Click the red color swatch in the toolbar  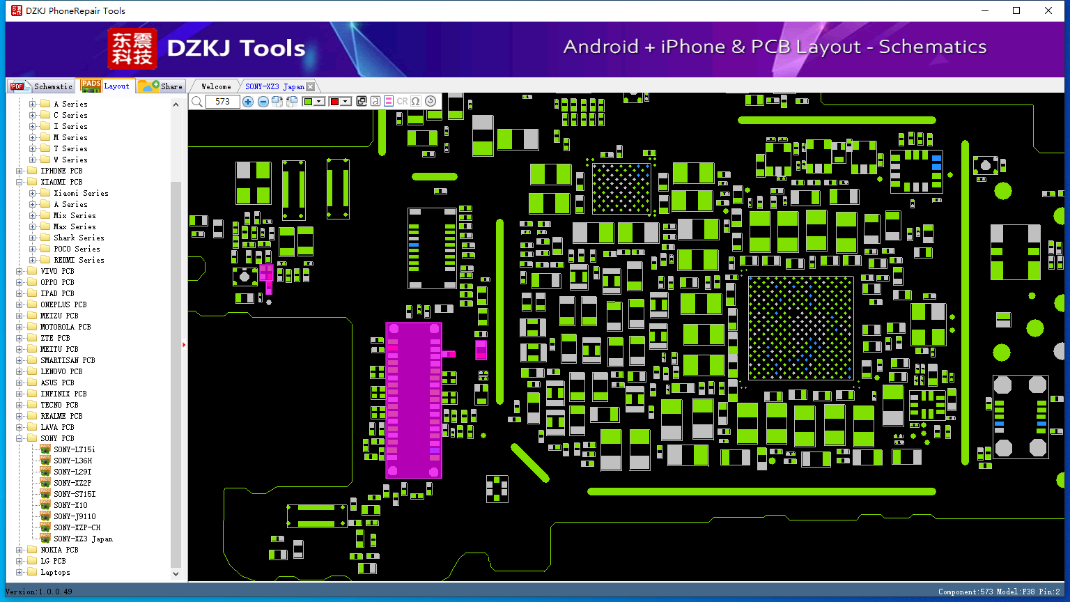click(x=334, y=102)
